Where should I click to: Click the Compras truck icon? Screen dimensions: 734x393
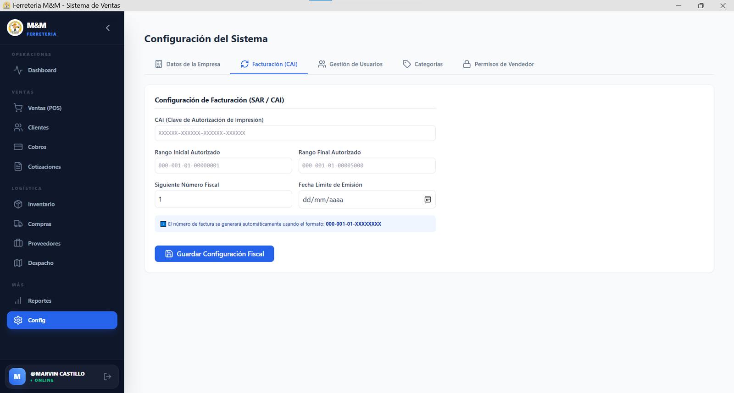(x=18, y=224)
